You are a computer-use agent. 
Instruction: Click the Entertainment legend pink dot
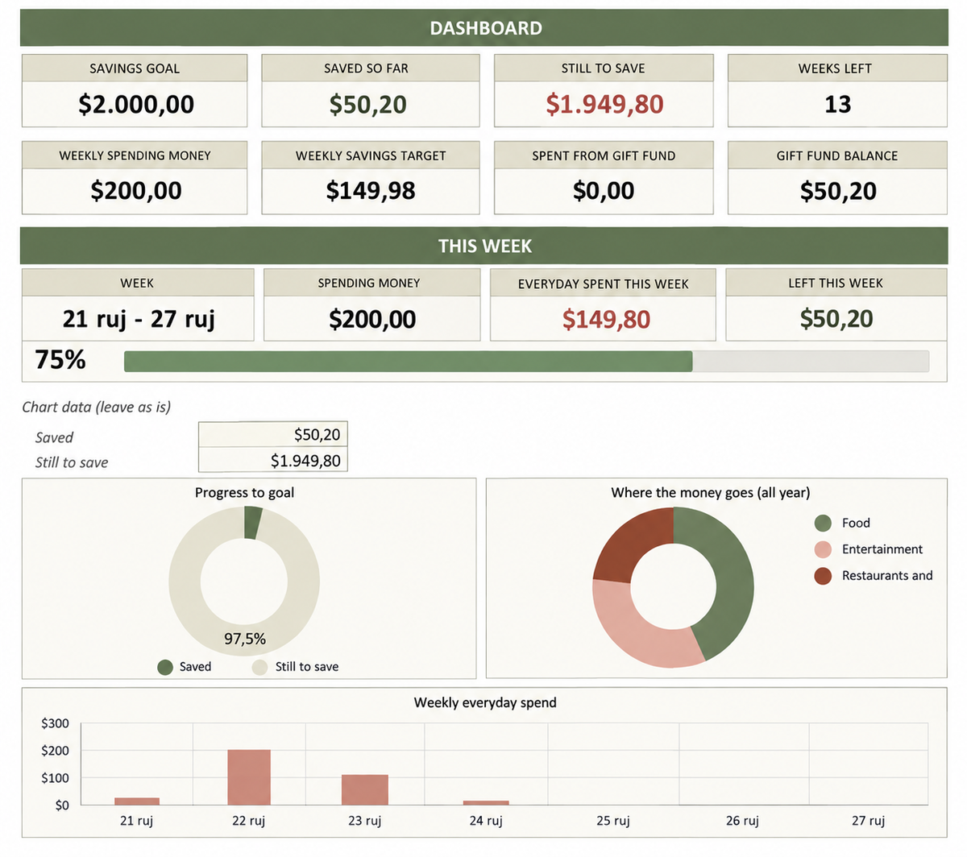823,550
